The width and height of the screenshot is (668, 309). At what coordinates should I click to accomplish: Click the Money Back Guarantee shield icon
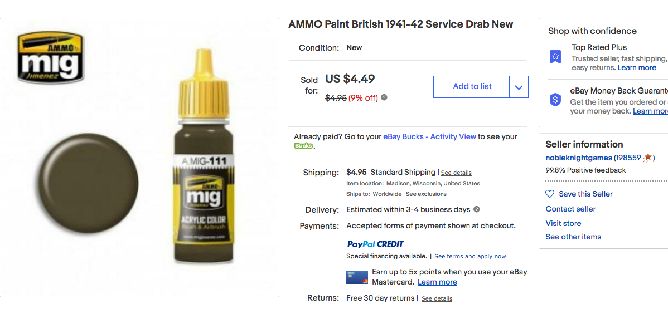coord(555,100)
